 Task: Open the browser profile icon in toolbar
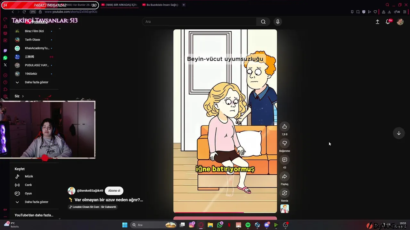coord(383,12)
